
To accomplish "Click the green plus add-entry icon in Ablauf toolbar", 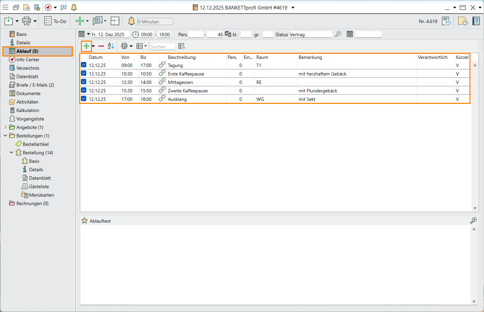I will click(x=86, y=46).
